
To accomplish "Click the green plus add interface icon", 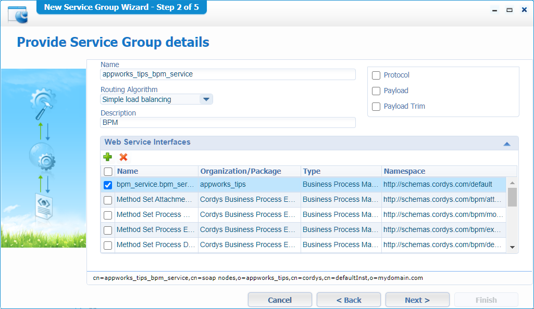I will [x=108, y=157].
